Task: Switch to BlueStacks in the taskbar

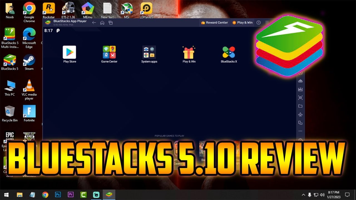Action: tap(109, 195)
